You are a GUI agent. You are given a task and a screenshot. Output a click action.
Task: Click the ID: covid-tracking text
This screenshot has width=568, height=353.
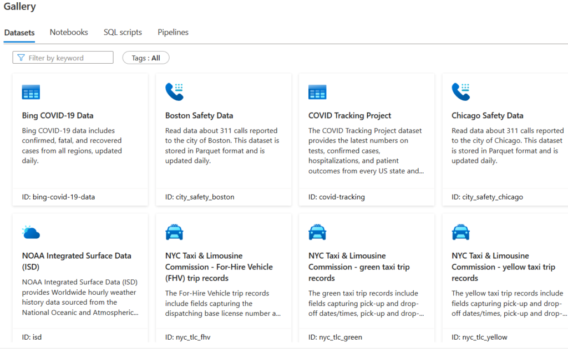tap(337, 197)
